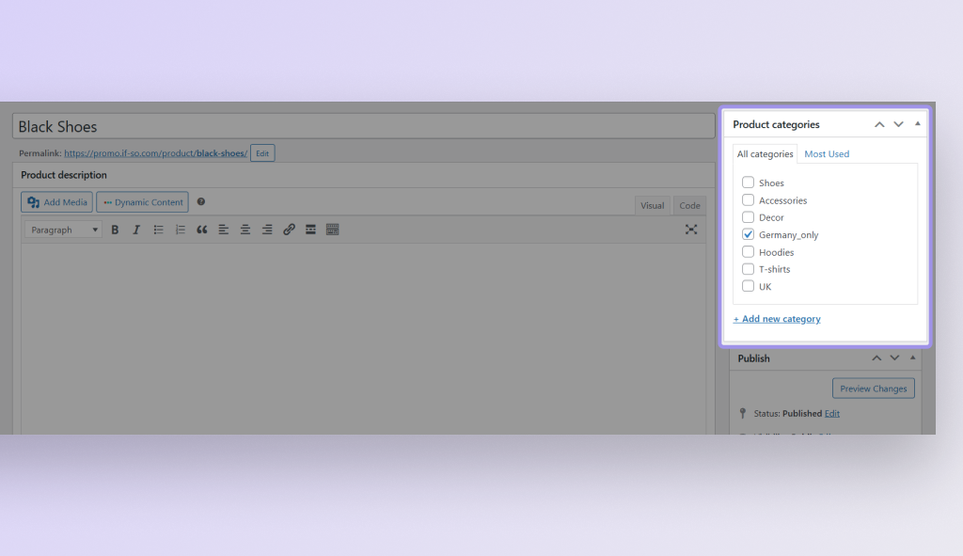Switch to the Most Used tab
Screen dimensions: 963x556
click(827, 154)
